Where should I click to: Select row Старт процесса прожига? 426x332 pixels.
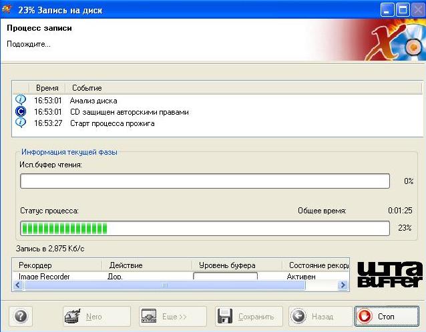point(218,123)
